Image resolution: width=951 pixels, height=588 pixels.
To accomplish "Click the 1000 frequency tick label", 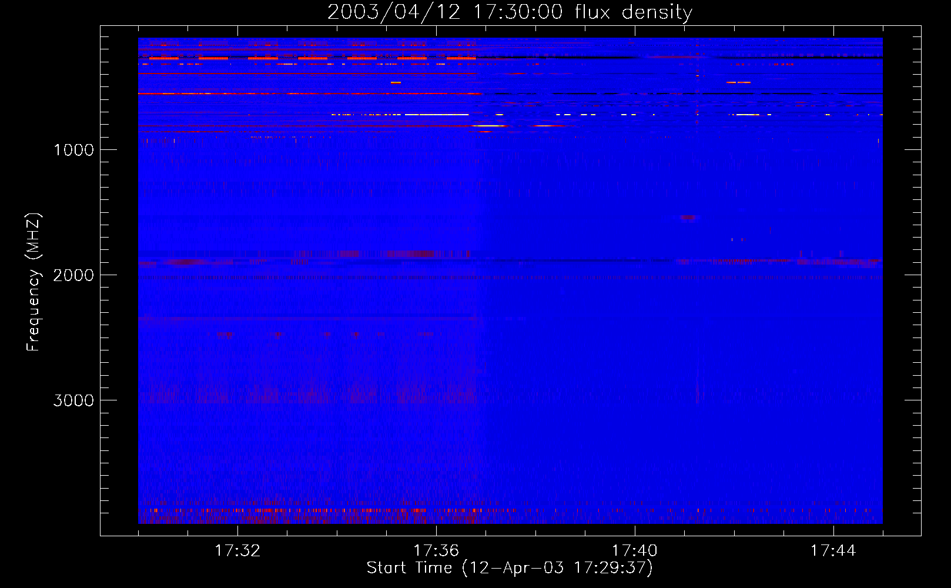I will point(73,150).
